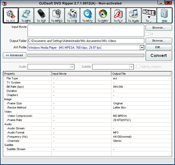
Task: Select the -Resize Method row
Action: (x=87, y=108)
